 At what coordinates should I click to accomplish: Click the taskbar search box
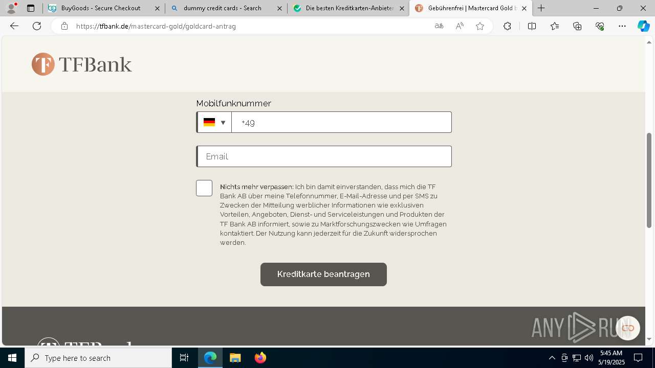coord(98,358)
